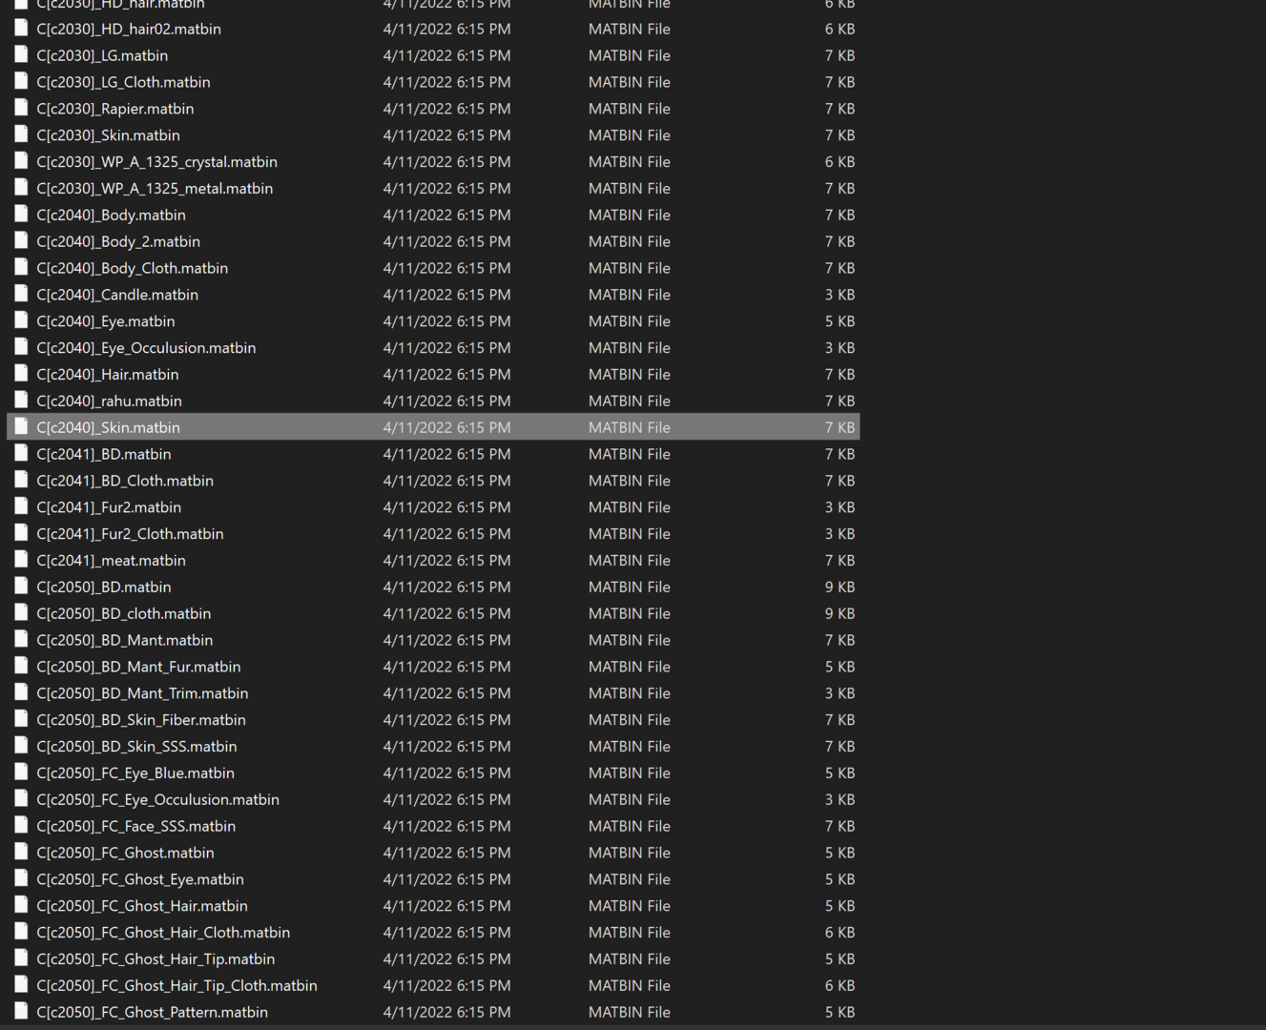Click file icon of C[c2030]_Rapier.matbin
The width and height of the screenshot is (1266, 1030).
click(x=21, y=109)
